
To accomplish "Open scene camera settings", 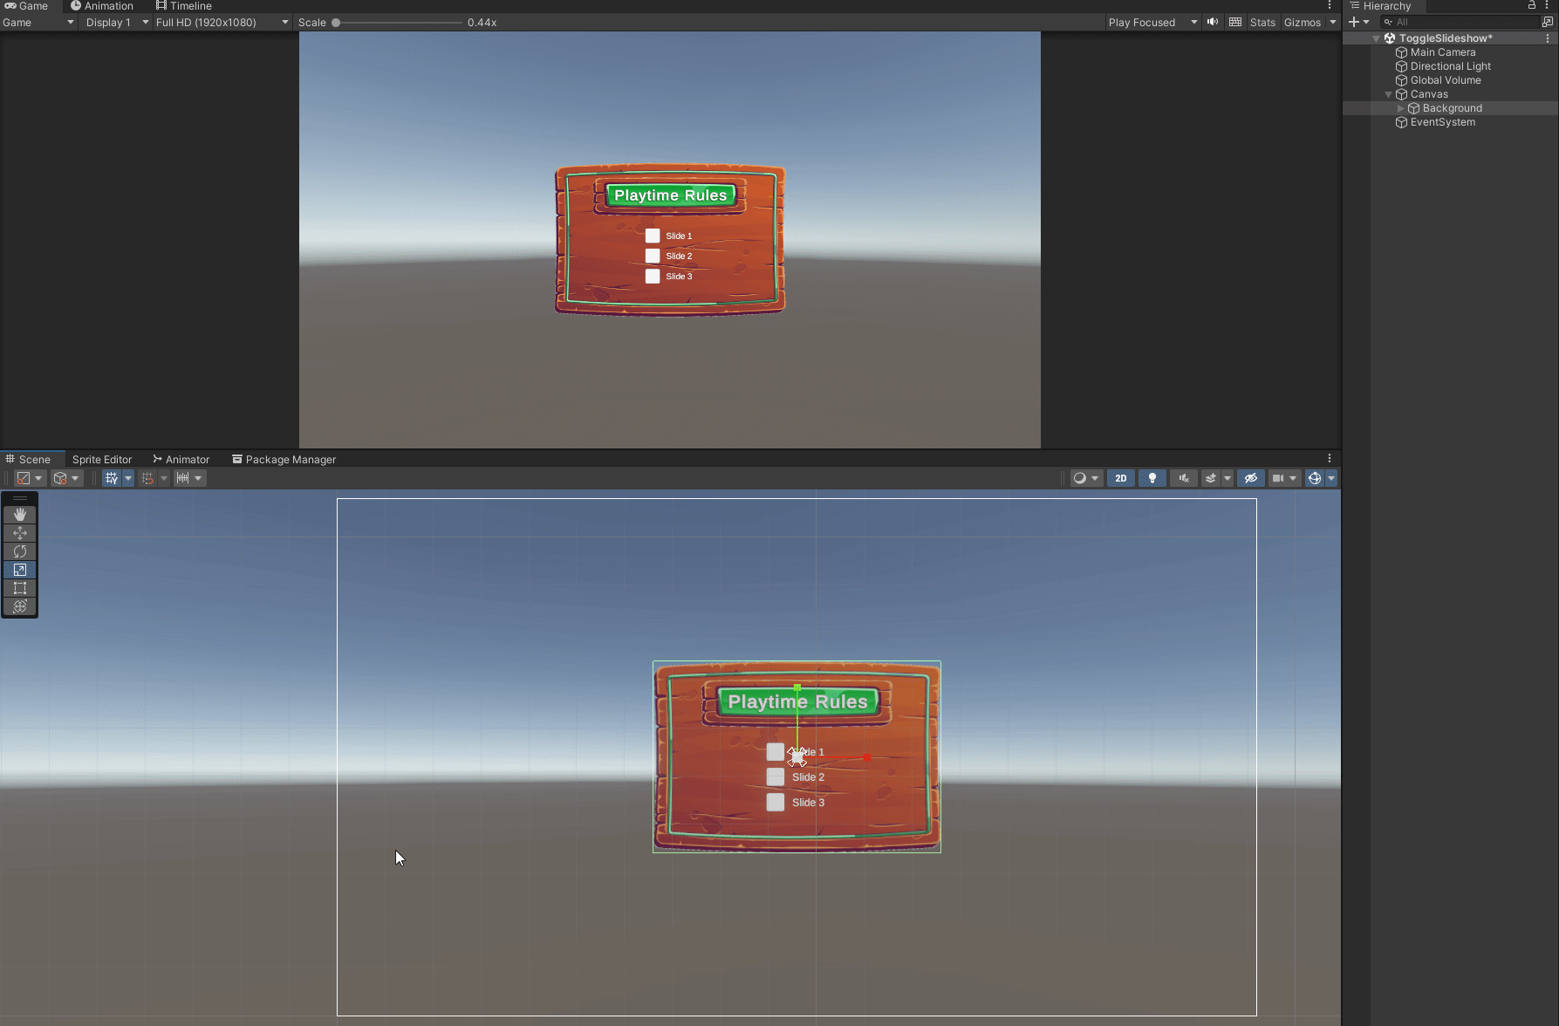I will pyautogui.click(x=1284, y=478).
